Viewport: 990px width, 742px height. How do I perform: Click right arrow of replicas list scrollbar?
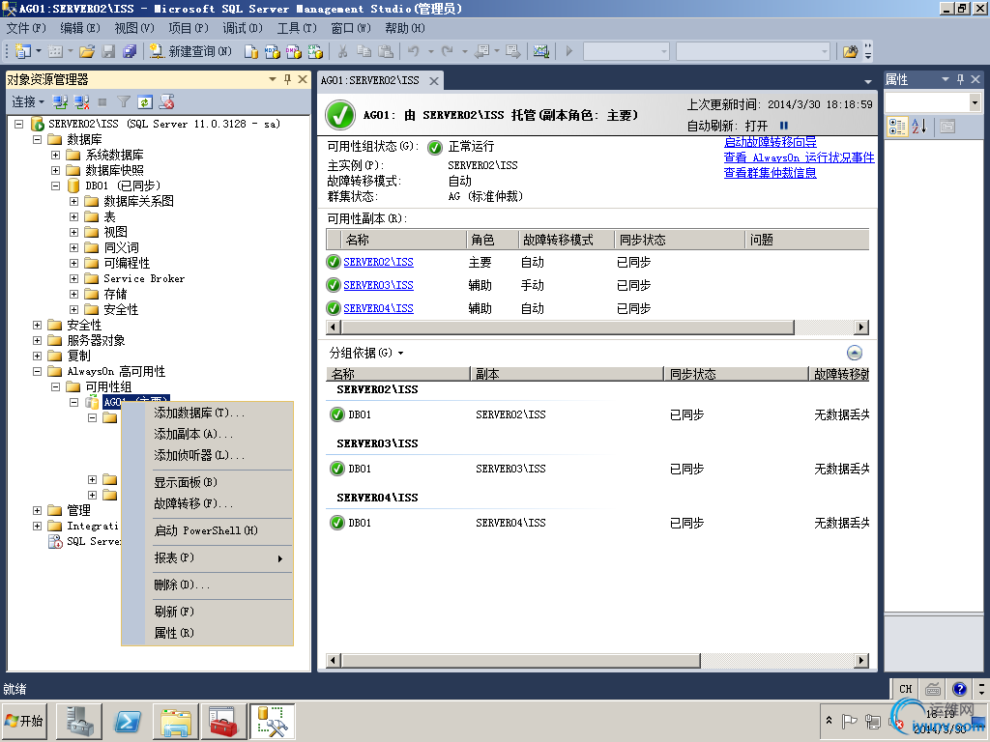(x=861, y=327)
